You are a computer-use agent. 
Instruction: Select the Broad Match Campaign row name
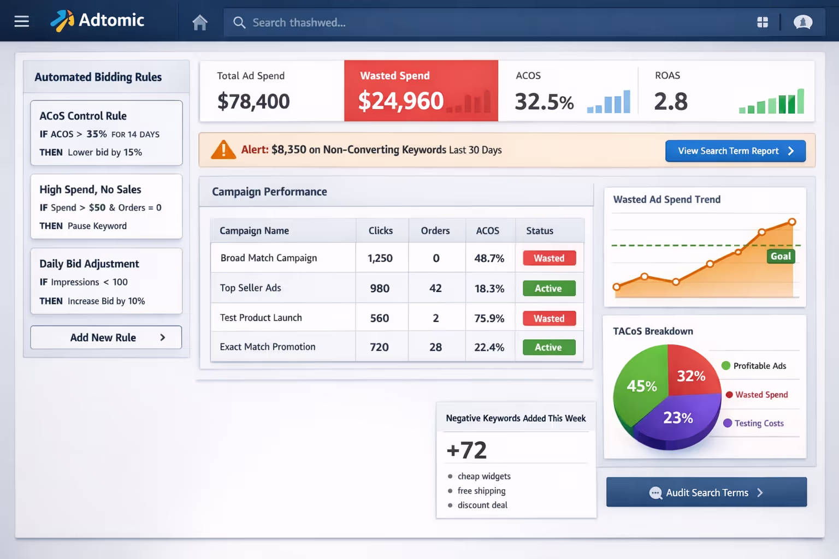[x=269, y=258]
